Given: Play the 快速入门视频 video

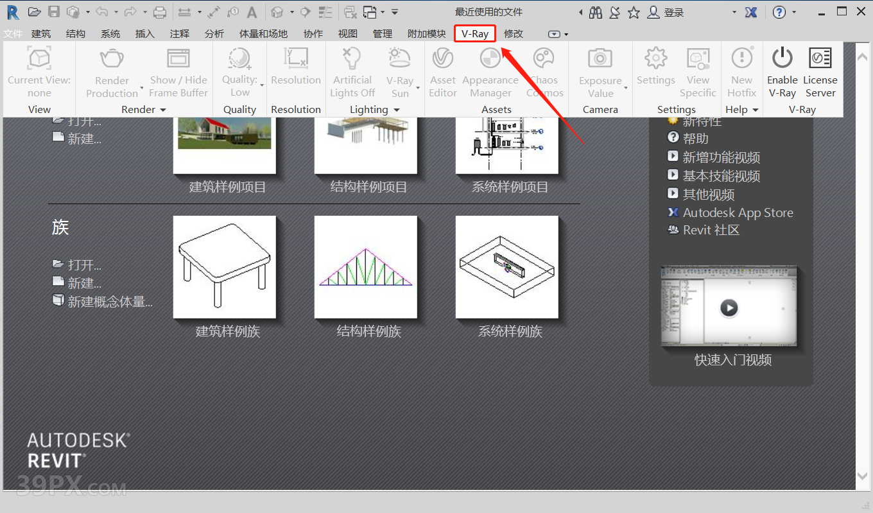Looking at the screenshot, I should [x=729, y=307].
